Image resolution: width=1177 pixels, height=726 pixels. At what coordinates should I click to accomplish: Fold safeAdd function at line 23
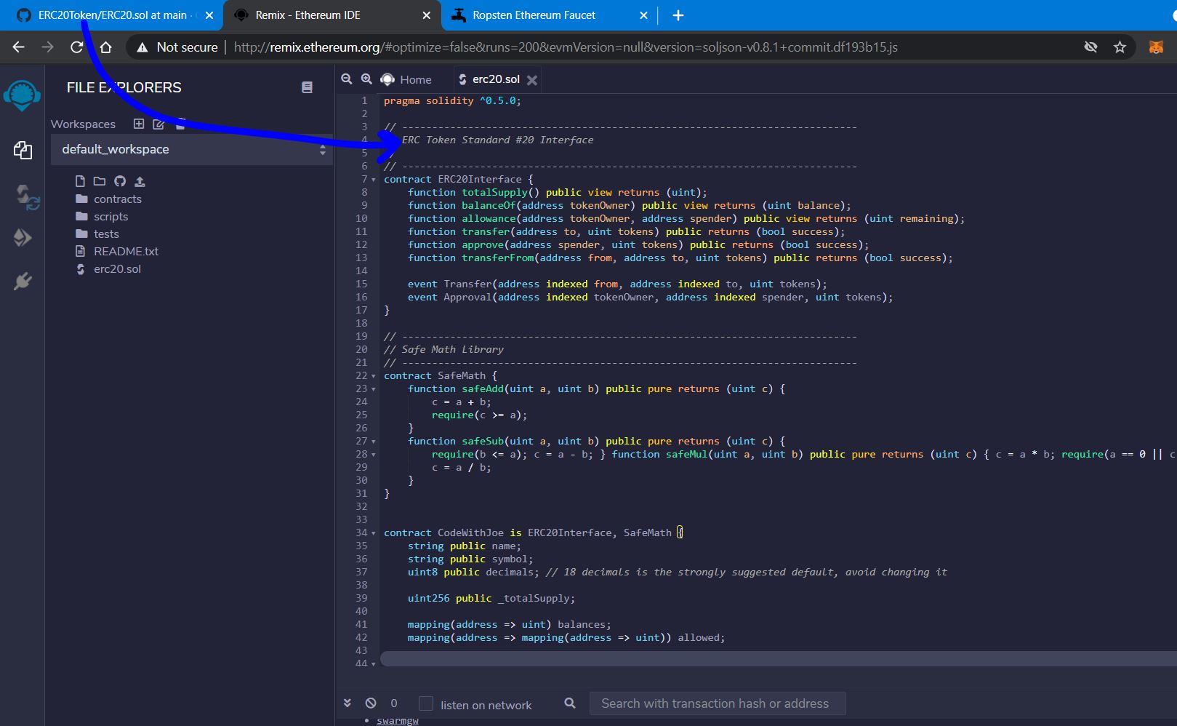tap(374, 389)
